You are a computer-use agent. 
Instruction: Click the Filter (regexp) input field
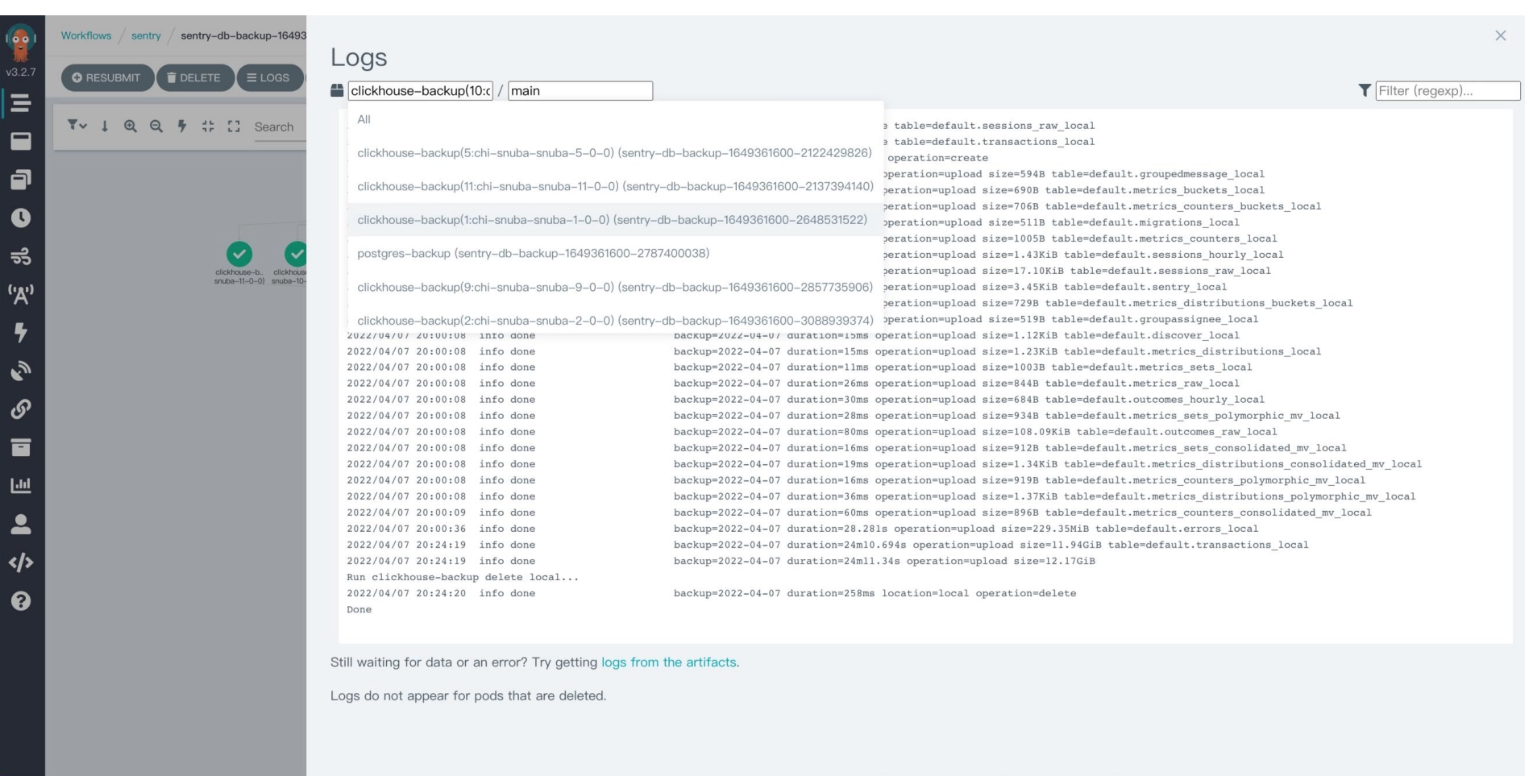[1448, 91]
